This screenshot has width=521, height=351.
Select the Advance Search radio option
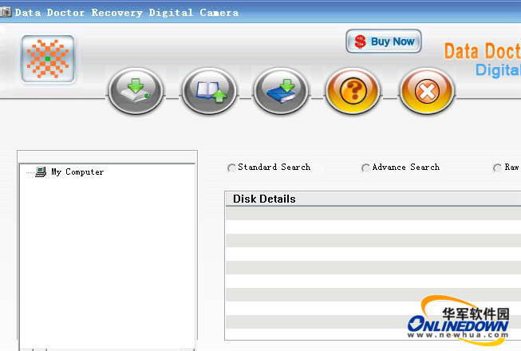coord(365,168)
